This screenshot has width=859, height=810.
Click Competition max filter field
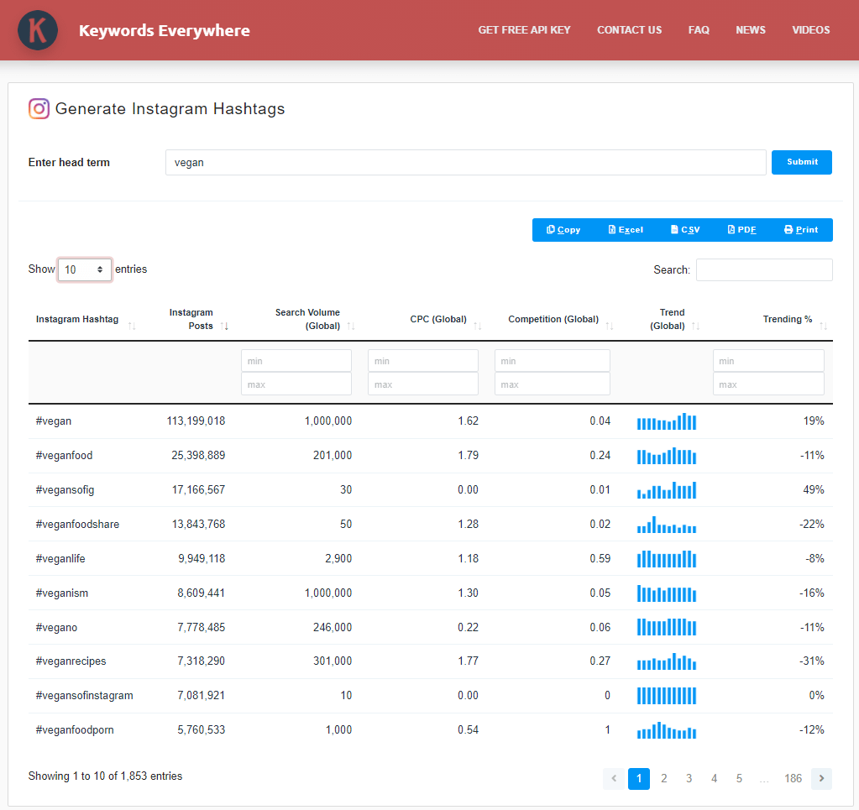click(x=553, y=384)
